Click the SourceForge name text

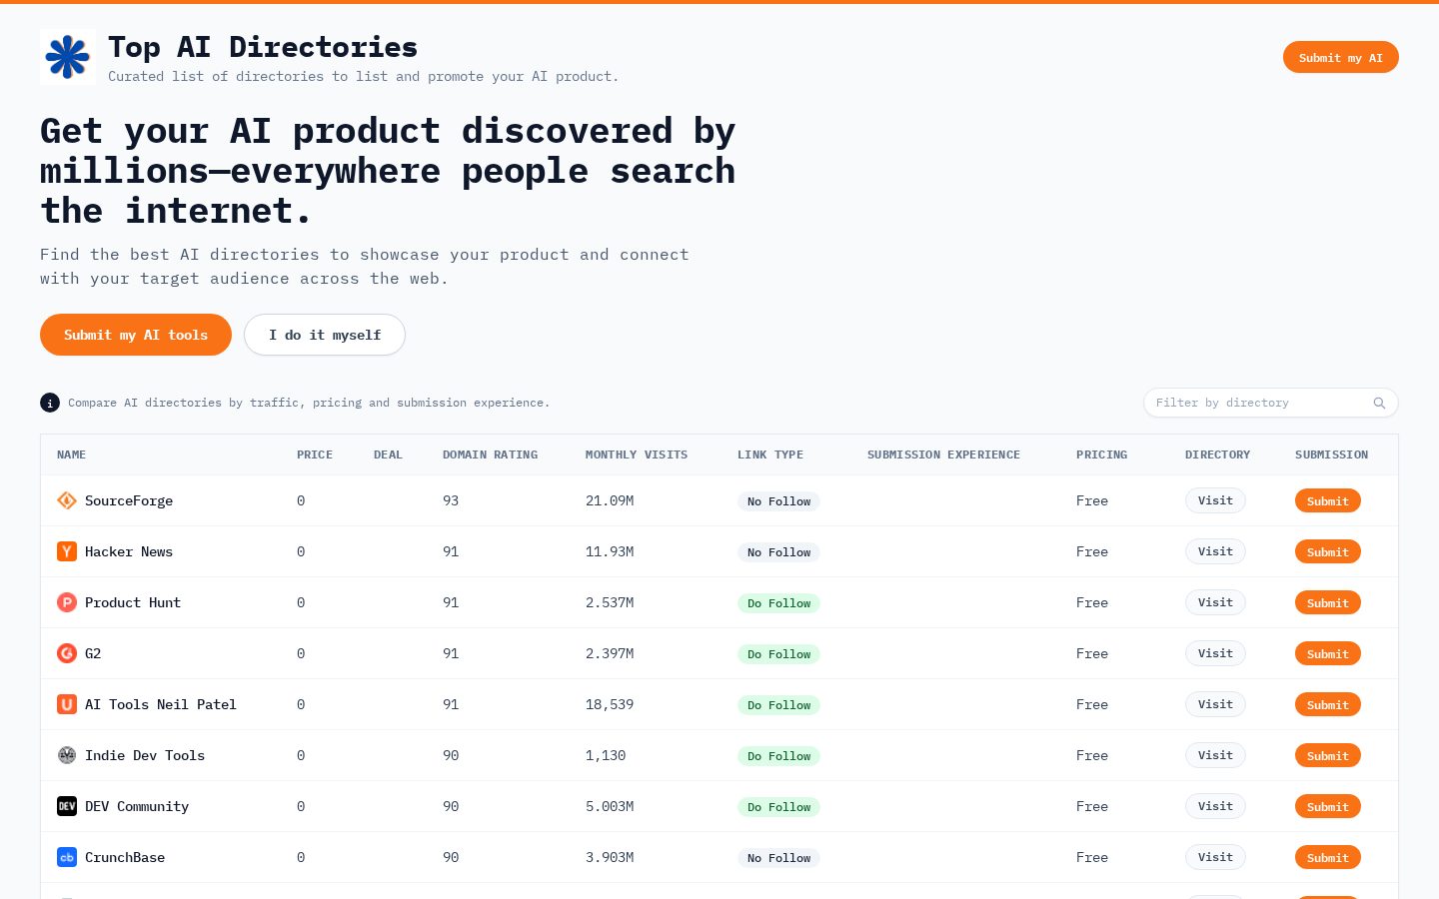(x=129, y=500)
